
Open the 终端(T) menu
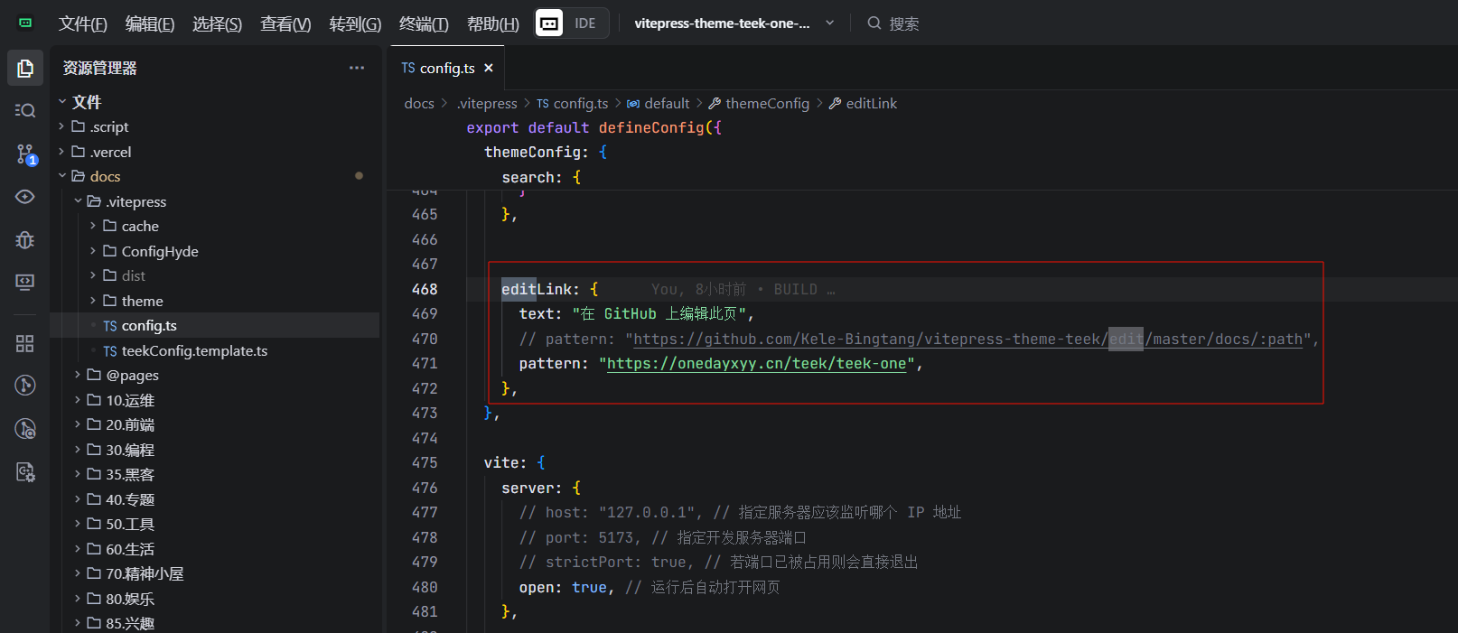pos(424,23)
